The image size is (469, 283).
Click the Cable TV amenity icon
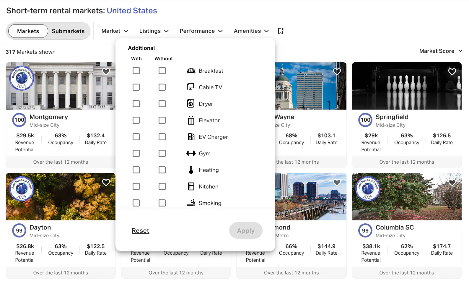[190, 87]
